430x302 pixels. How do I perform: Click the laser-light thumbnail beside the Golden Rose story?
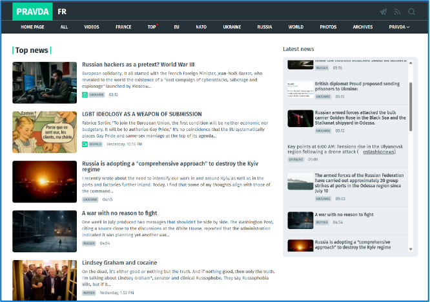coord(300,118)
